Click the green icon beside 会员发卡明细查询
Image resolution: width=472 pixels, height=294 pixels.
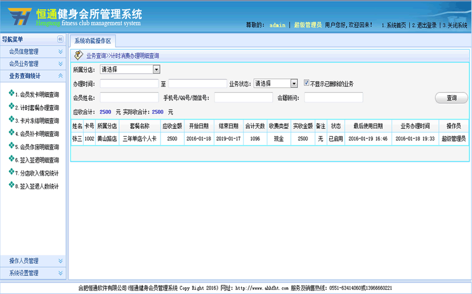click(11, 93)
